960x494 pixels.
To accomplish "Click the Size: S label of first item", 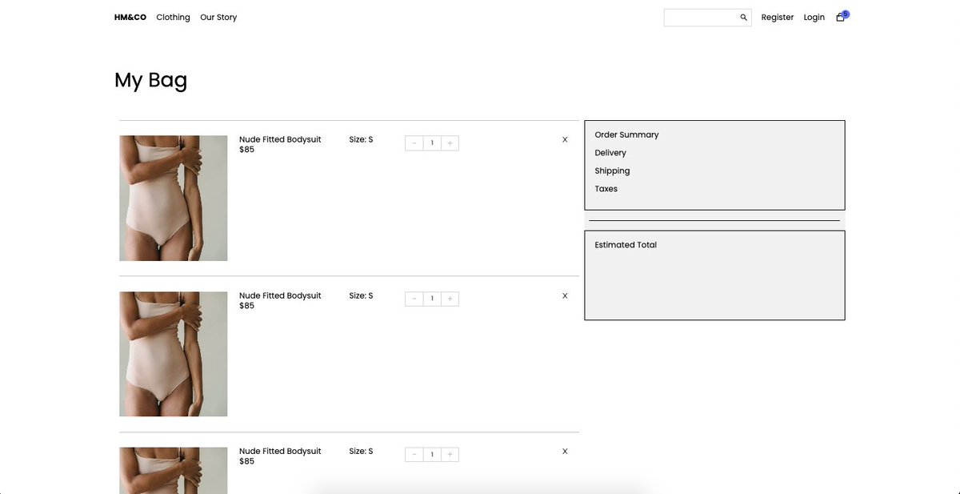I will tap(361, 139).
